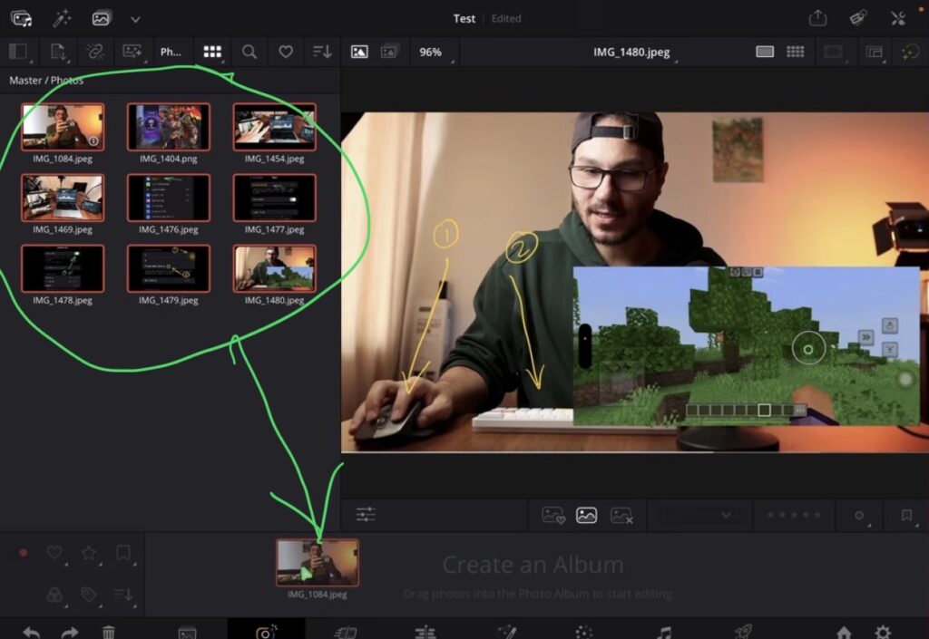Set the star rating below viewer
The height and width of the screenshot is (639, 929).
(x=794, y=515)
